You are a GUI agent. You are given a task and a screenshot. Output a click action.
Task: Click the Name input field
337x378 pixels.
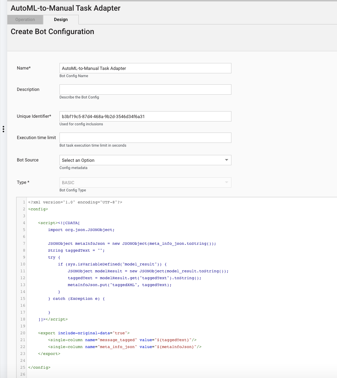(145, 68)
